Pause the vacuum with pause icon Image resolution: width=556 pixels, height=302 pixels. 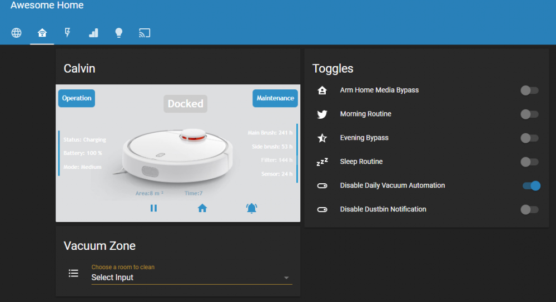coord(153,208)
